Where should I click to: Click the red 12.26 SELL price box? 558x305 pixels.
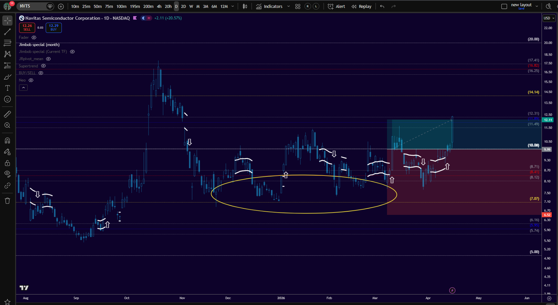click(x=27, y=28)
